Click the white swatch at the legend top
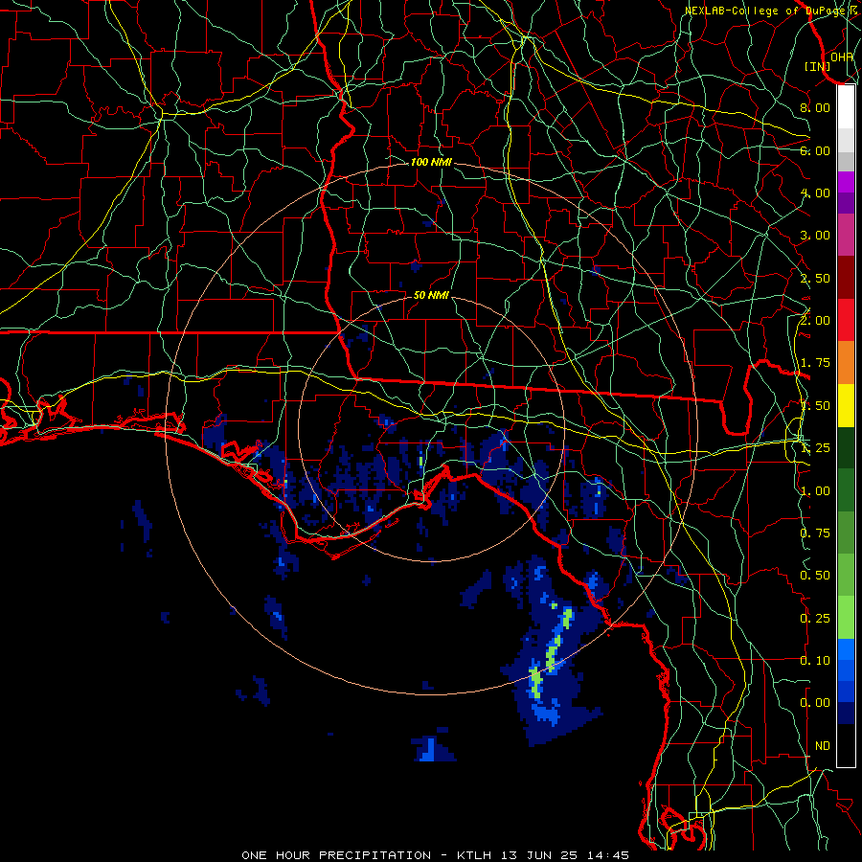 (846, 106)
